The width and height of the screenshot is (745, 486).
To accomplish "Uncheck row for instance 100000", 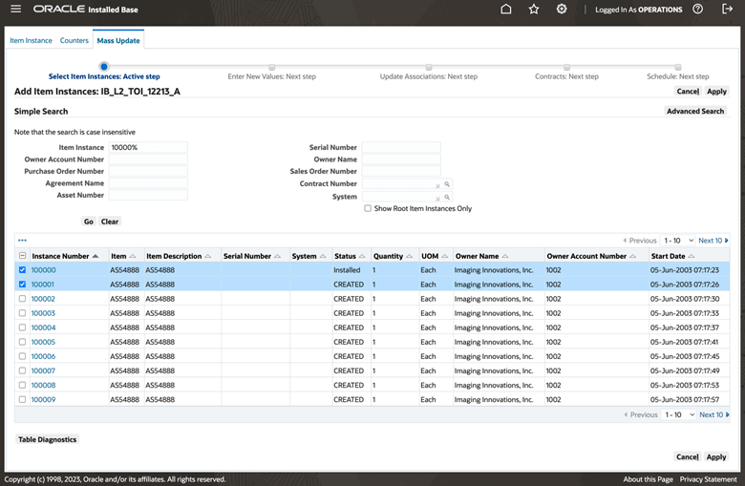I will (22, 270).
